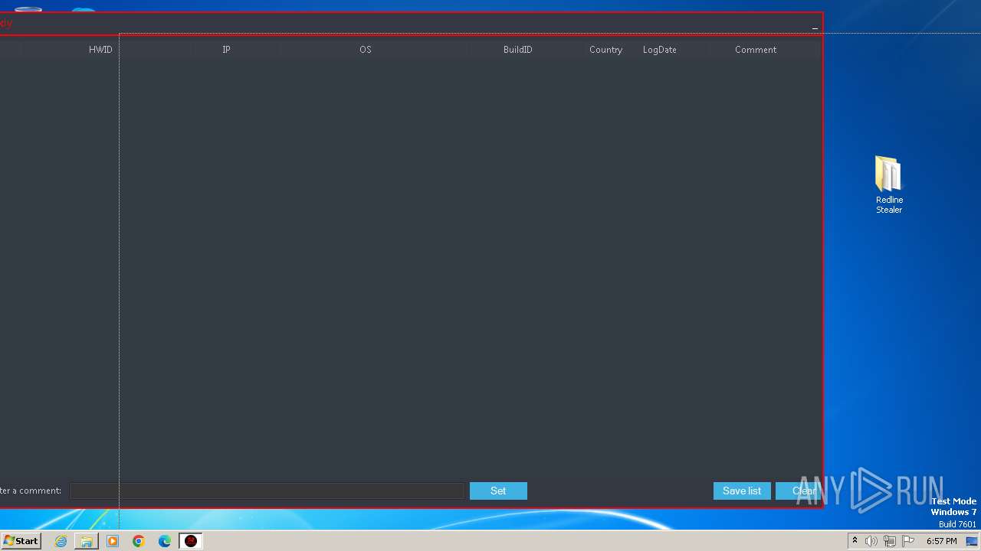Open Google Chrome from the taskbar
The width and height of the screenshot is (981, 551).
(139, 541)
